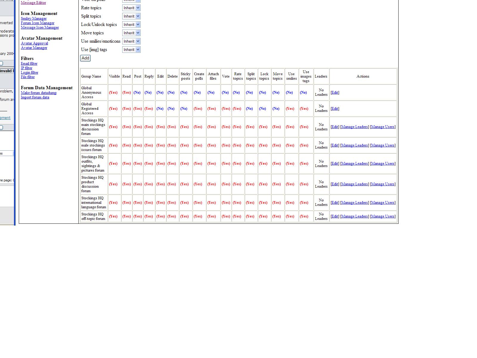The height and width of the screenshot is (358, 477).
Task: Open the Email filter link
Action: [x=29, y=64]
